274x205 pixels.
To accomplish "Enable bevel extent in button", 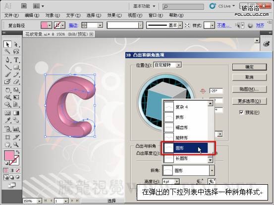I will (x=212, y=181).
